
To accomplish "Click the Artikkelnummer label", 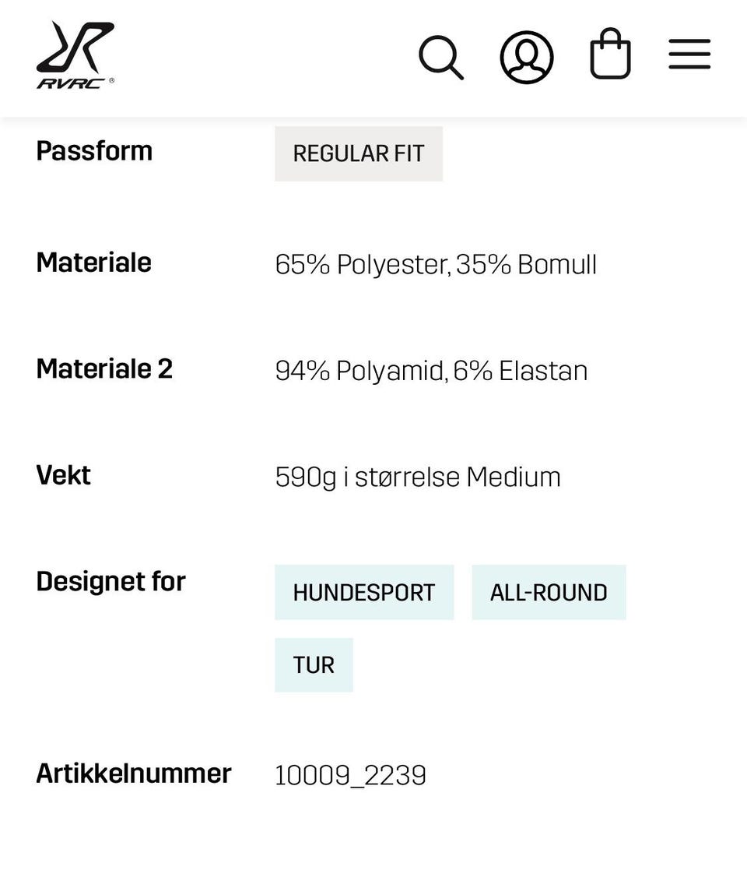I will click(134, 773).
